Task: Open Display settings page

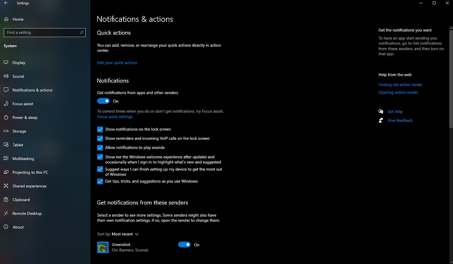Action: point(45,62)
